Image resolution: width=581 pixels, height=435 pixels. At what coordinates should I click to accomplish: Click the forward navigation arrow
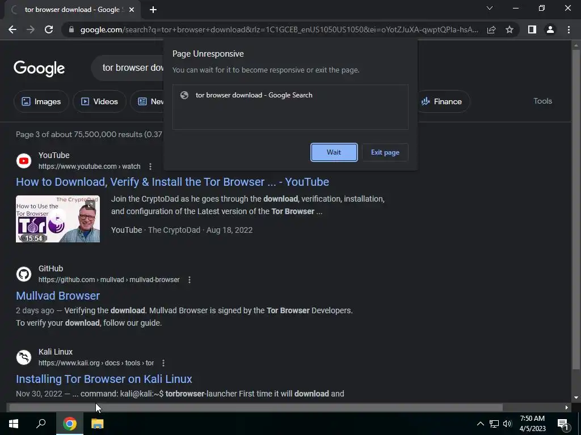click(31, 29)
